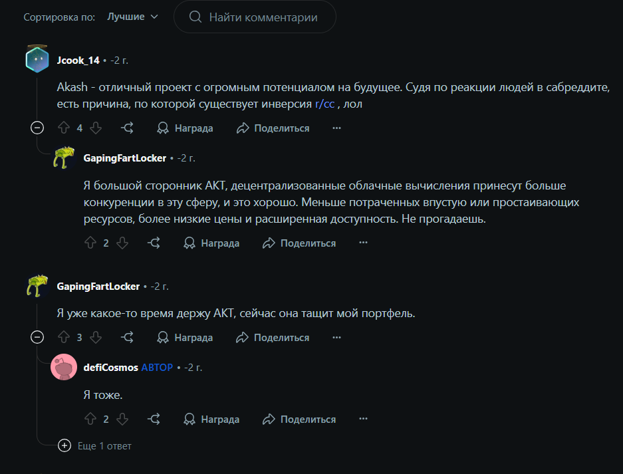Open more options on Jcook_14's comment
Image resolution: width=623 pixels, height=474 pixels.
(336, 128)
